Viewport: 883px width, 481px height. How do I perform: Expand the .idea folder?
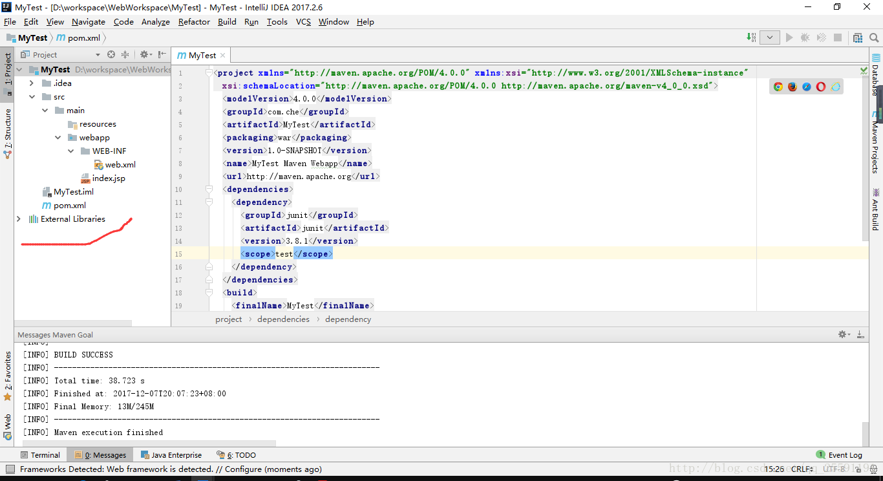click(x=32, y=83)
